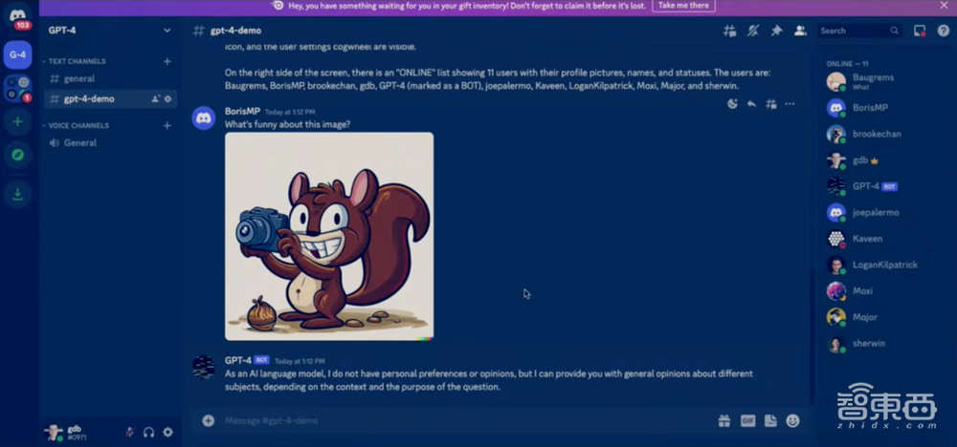
Task: Expand the GPT-4 server dropdown menu
Action: [167, 31]
